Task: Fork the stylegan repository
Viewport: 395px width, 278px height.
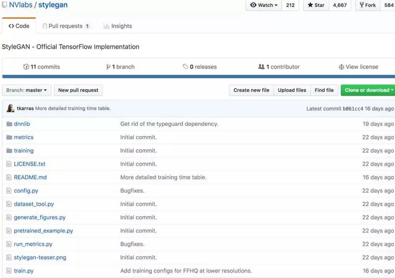Action: (368, 5)
